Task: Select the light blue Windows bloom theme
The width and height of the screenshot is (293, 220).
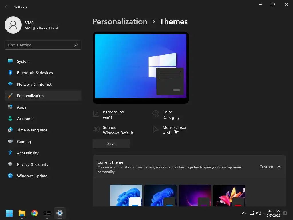Action: click(x=126, y=195)
